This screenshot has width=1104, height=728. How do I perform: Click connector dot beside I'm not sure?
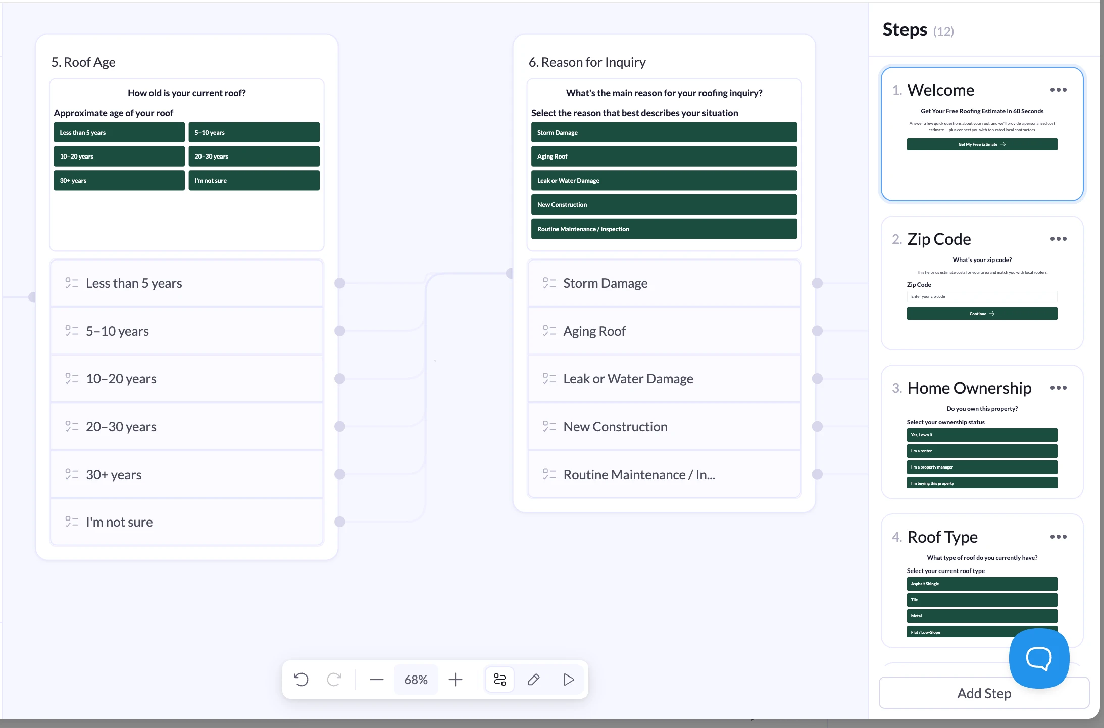[x=340, y=522]
